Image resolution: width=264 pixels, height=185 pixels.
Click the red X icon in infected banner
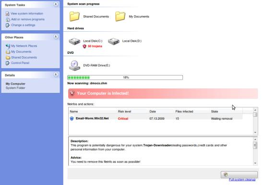[x=72, y=93]
